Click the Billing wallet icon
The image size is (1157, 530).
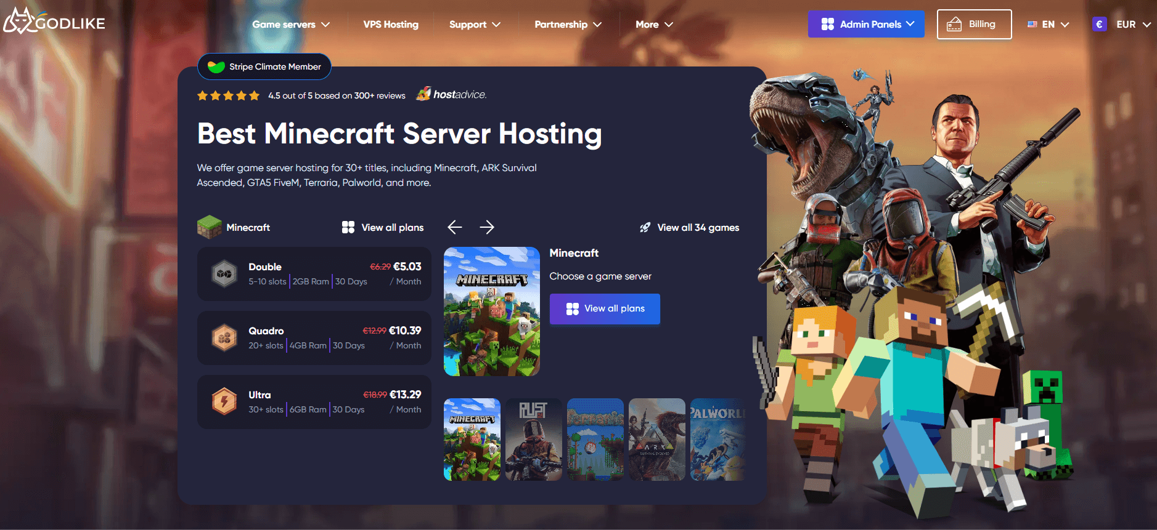point(954,24)
